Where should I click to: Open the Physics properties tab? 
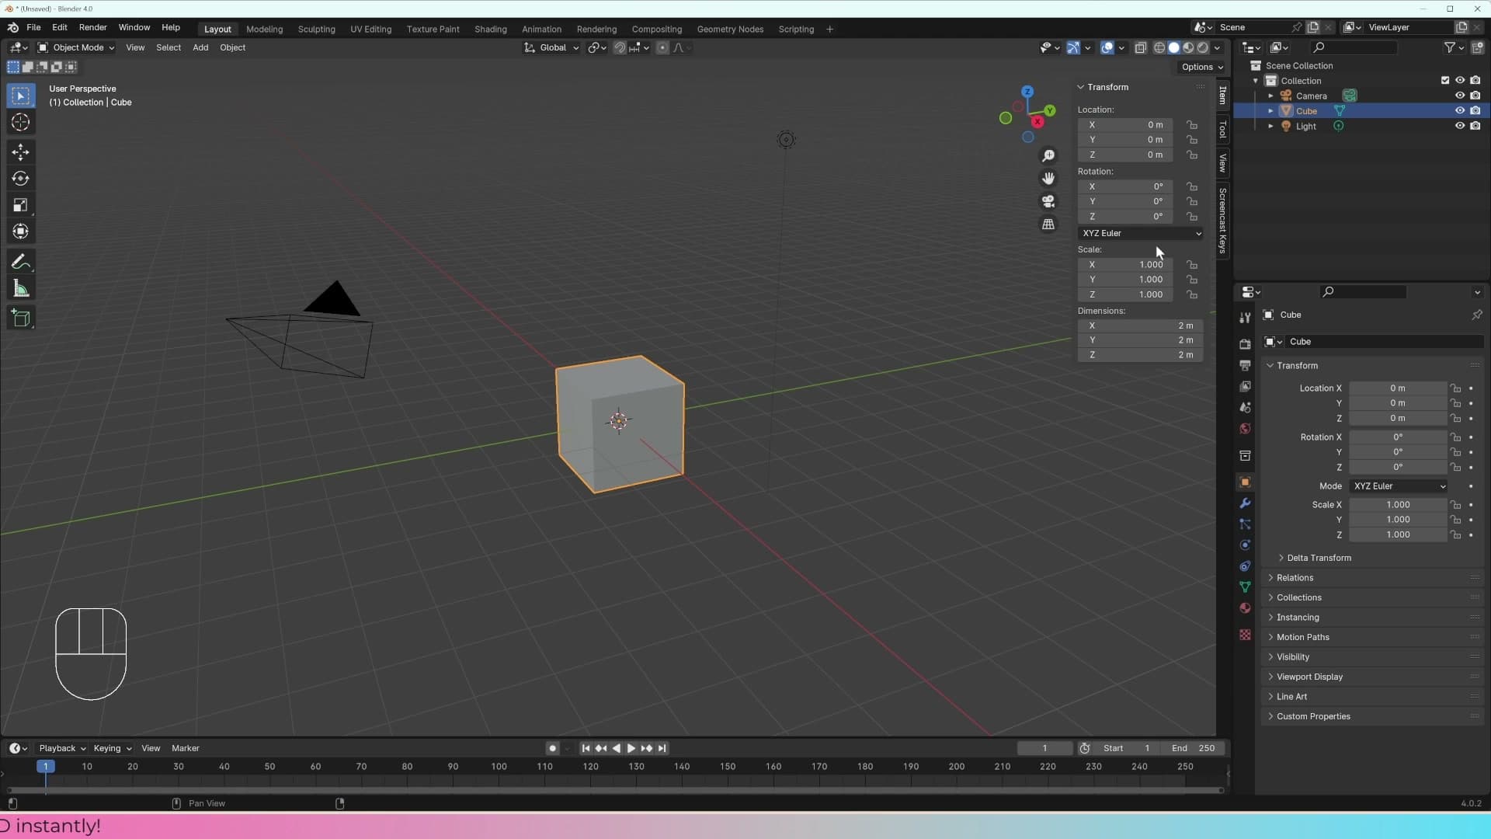1245,545
